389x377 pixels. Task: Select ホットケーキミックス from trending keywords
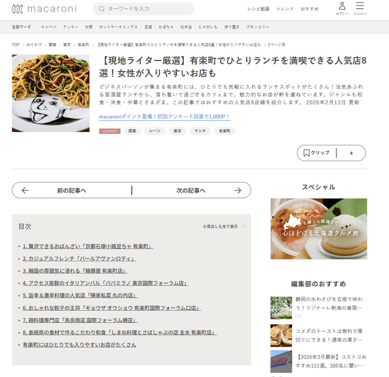(x=118, y=27)
